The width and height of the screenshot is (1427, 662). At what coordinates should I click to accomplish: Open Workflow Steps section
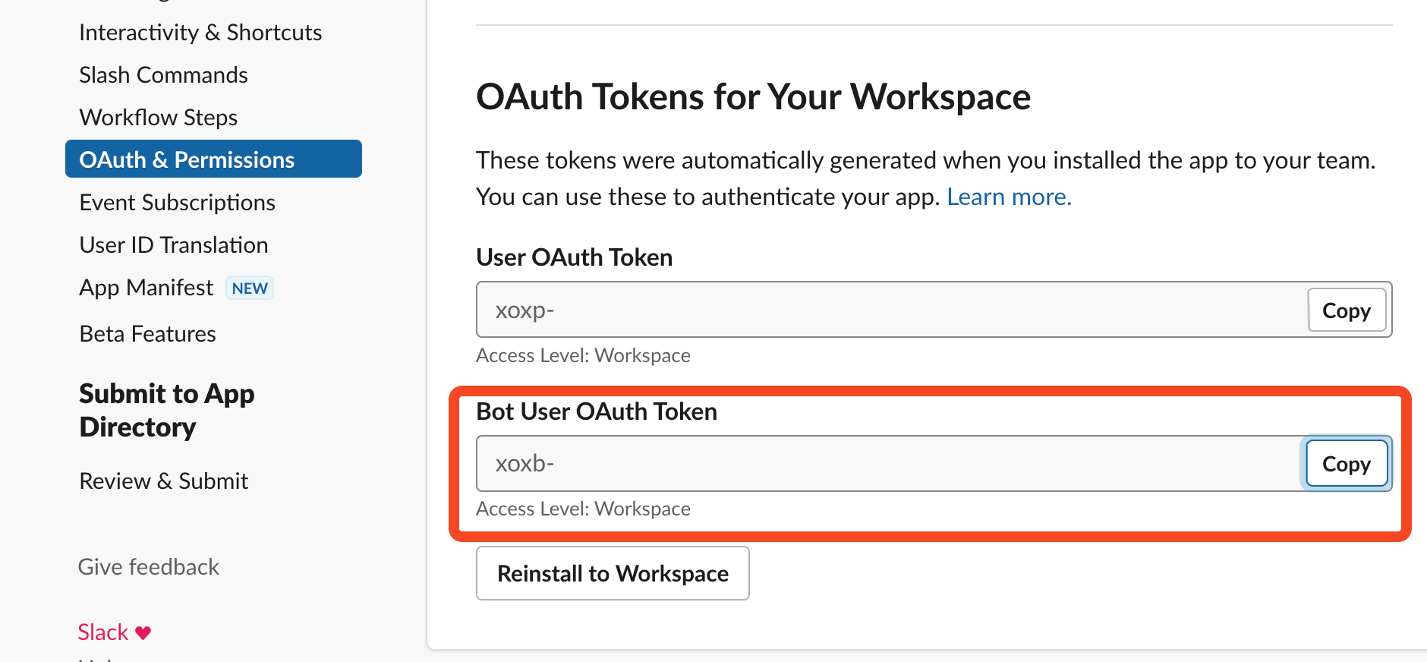(159, 118)
